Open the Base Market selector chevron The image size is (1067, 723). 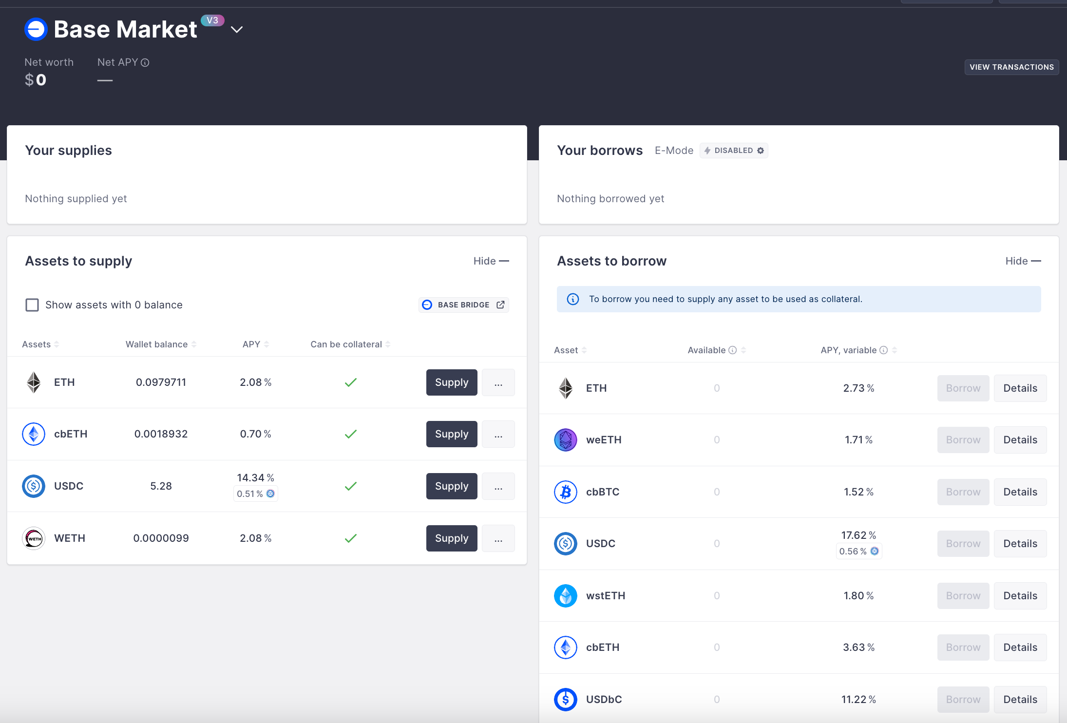[237, 30]
